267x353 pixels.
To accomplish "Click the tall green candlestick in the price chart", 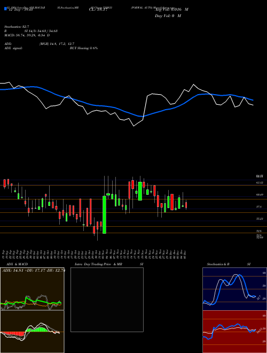I will (104, 214).
